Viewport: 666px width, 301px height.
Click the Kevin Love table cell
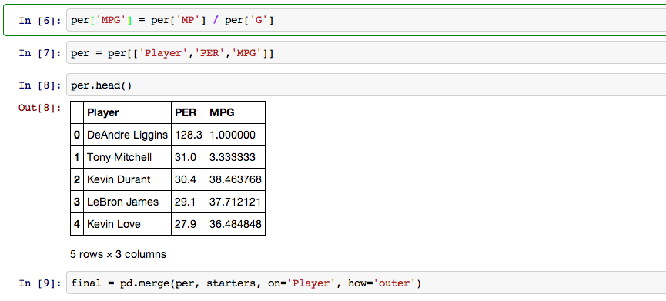pos(127,224)
